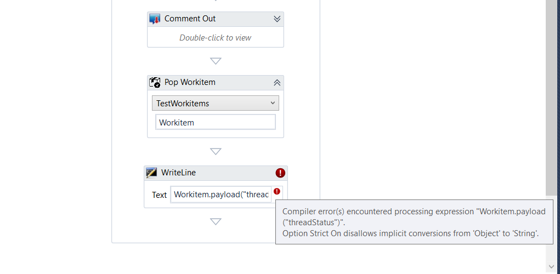Click the drop arrow below WriteLine activity
This screenshot has width=560, height=274.
click(x=216, y=221)
